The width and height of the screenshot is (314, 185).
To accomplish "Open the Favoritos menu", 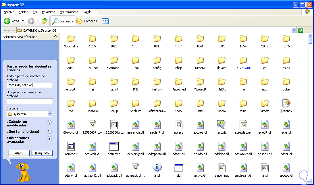I will point(48,12).
